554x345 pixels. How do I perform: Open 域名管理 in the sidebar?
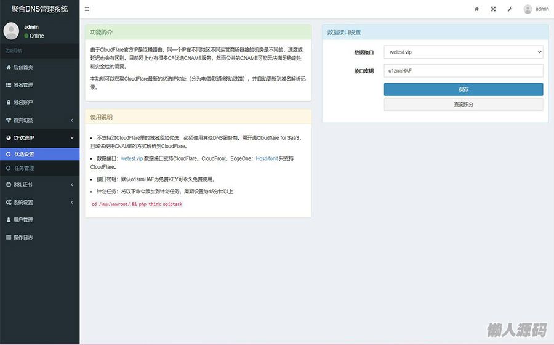click(23, 85)
